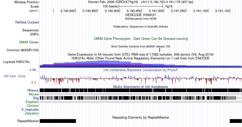Click the chr11:3,190,720-3,191,176 position text
242x127 pixels.
pos(167,2)
